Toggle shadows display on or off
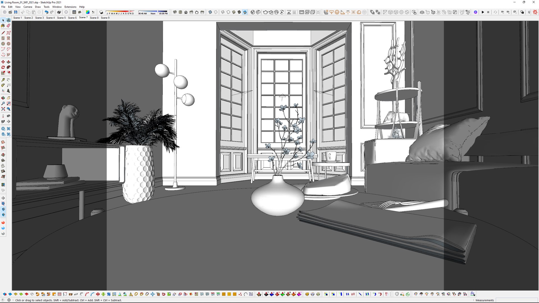Viewport: 539px width, 303px height. coord(101,12)
